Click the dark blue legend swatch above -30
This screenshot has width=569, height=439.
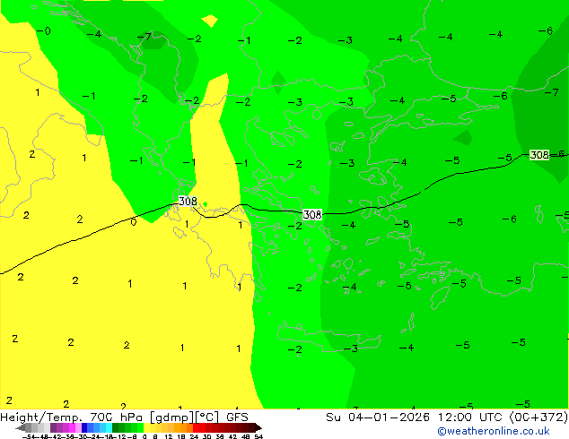point(84,427)
